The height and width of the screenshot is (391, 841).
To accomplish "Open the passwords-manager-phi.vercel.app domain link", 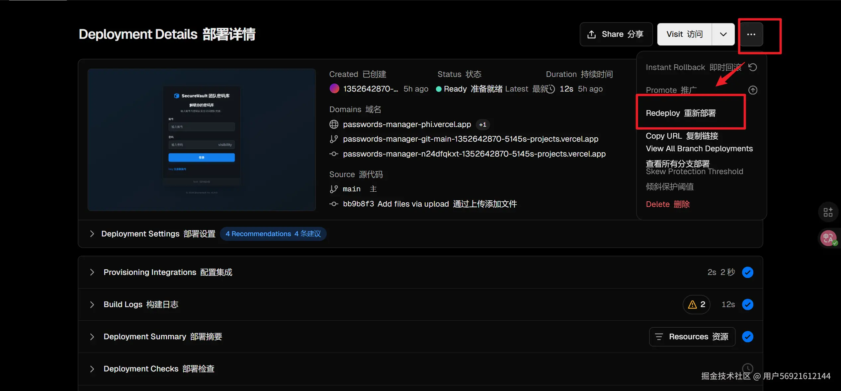I will [407, 124].
